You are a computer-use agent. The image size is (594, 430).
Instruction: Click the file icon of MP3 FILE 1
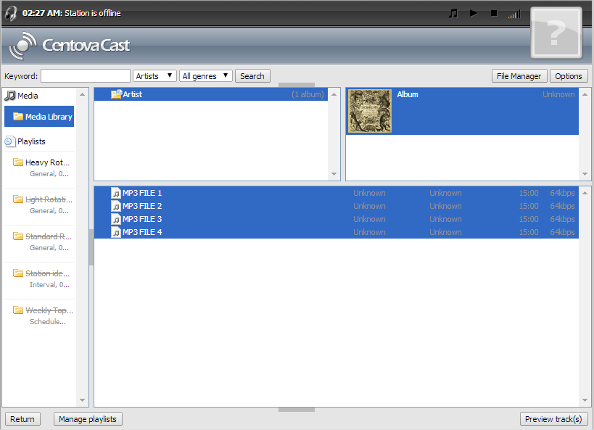click(x=116, y=193)
